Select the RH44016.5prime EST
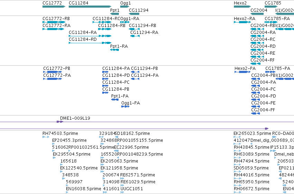The height and width of the screenshot is (194, 294). click(237, 178)
